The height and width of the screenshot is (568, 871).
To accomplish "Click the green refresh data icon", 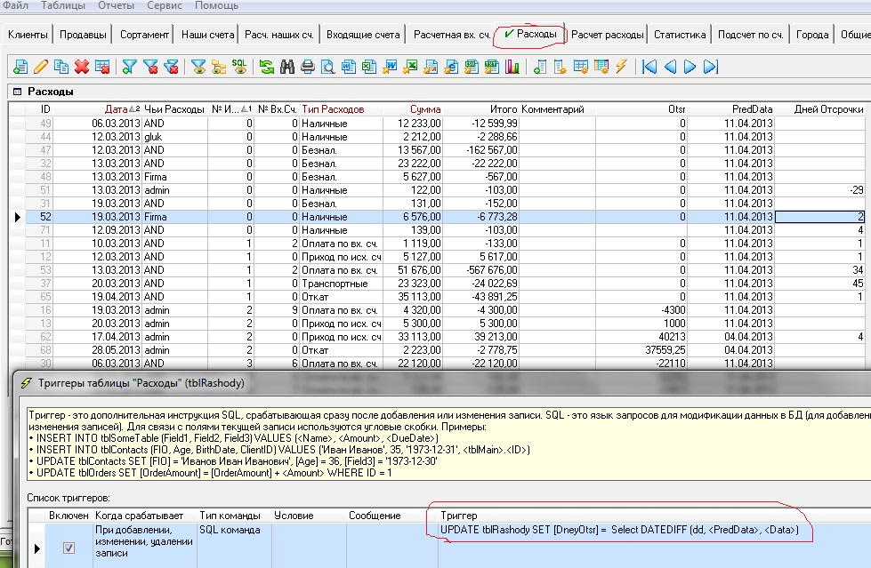I will coord(266,66).
